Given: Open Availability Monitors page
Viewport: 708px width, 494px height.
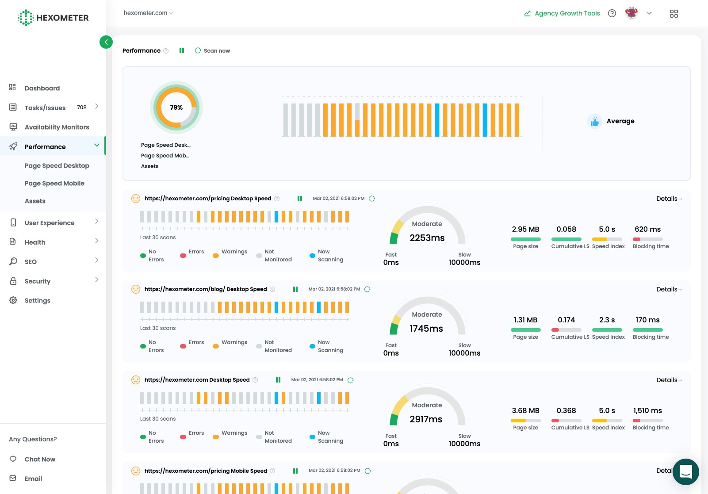Looking at the screenshot, I should click(x=57, y=127).
